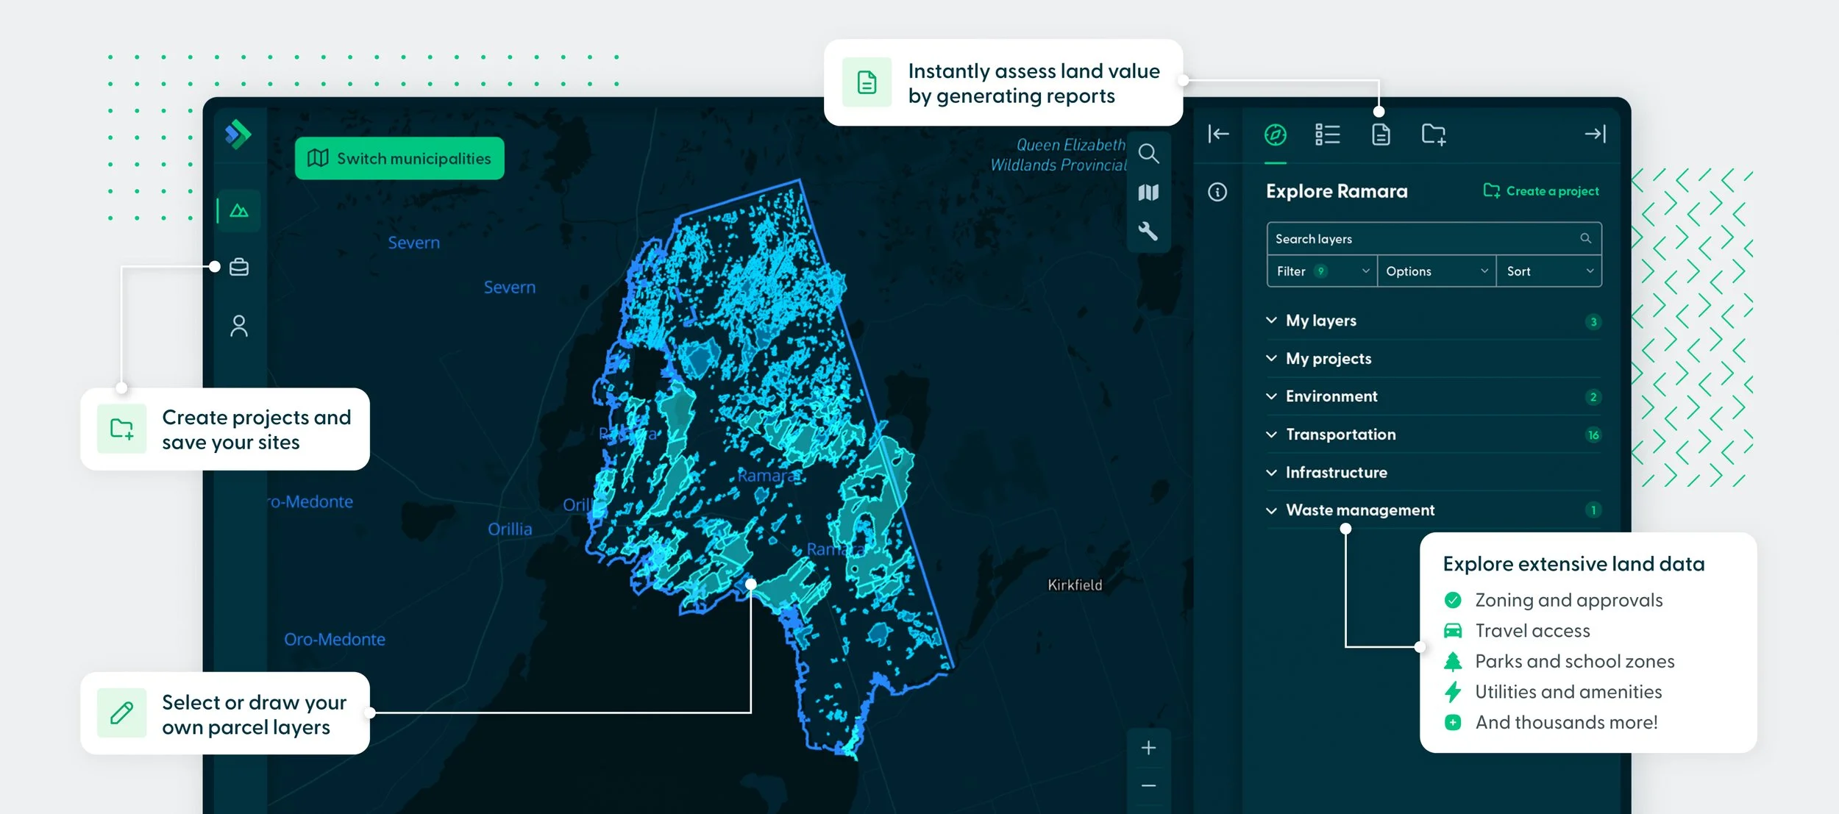Switch to the reports document tab
The height and width of the screenshot is (814, 1839).
[1381, 135]
